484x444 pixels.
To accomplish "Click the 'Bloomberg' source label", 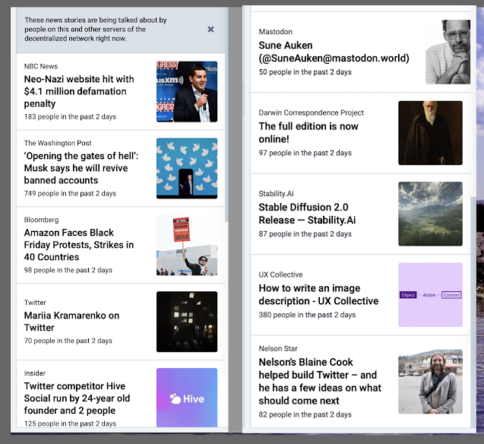I will pyautogui.click(x=41, y=220).
